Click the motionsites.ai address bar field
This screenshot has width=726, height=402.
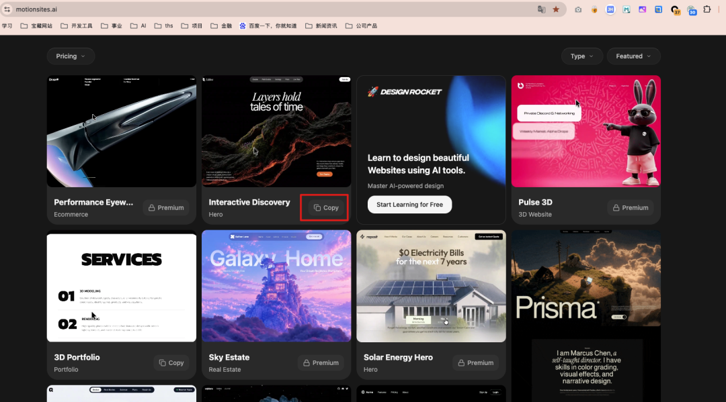pos(273,9)
